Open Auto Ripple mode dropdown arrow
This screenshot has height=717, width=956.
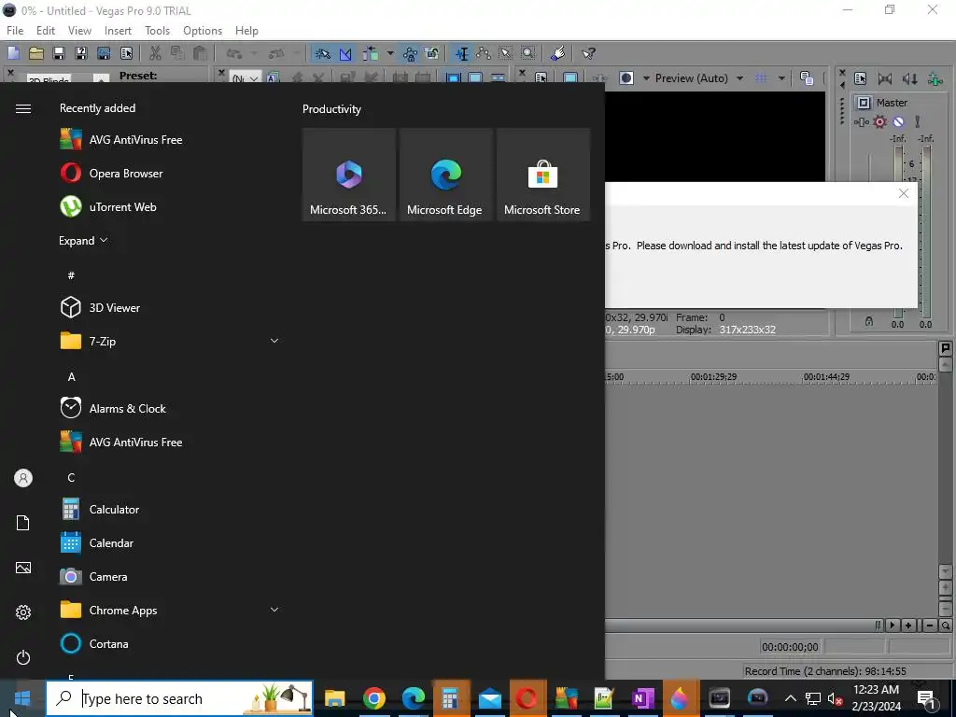(x=390, y=53)
